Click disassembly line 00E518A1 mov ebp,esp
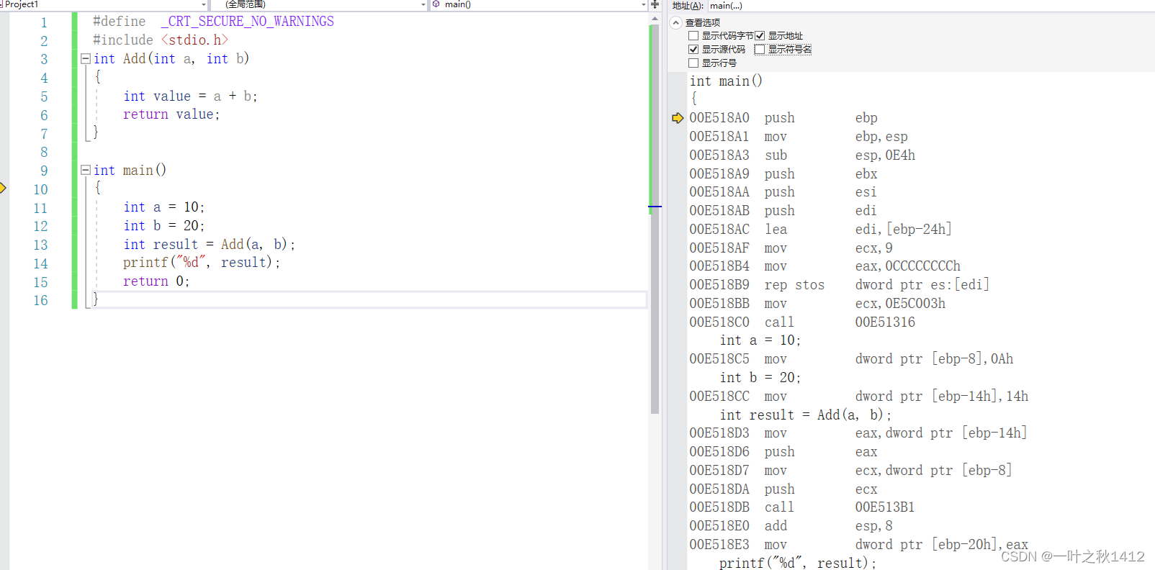 click(799, 137)
